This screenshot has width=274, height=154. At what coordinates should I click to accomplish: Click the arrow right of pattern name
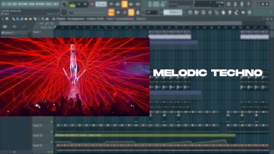(184, 12)
